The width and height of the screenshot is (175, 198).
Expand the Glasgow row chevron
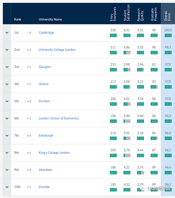tap(7, 67)
